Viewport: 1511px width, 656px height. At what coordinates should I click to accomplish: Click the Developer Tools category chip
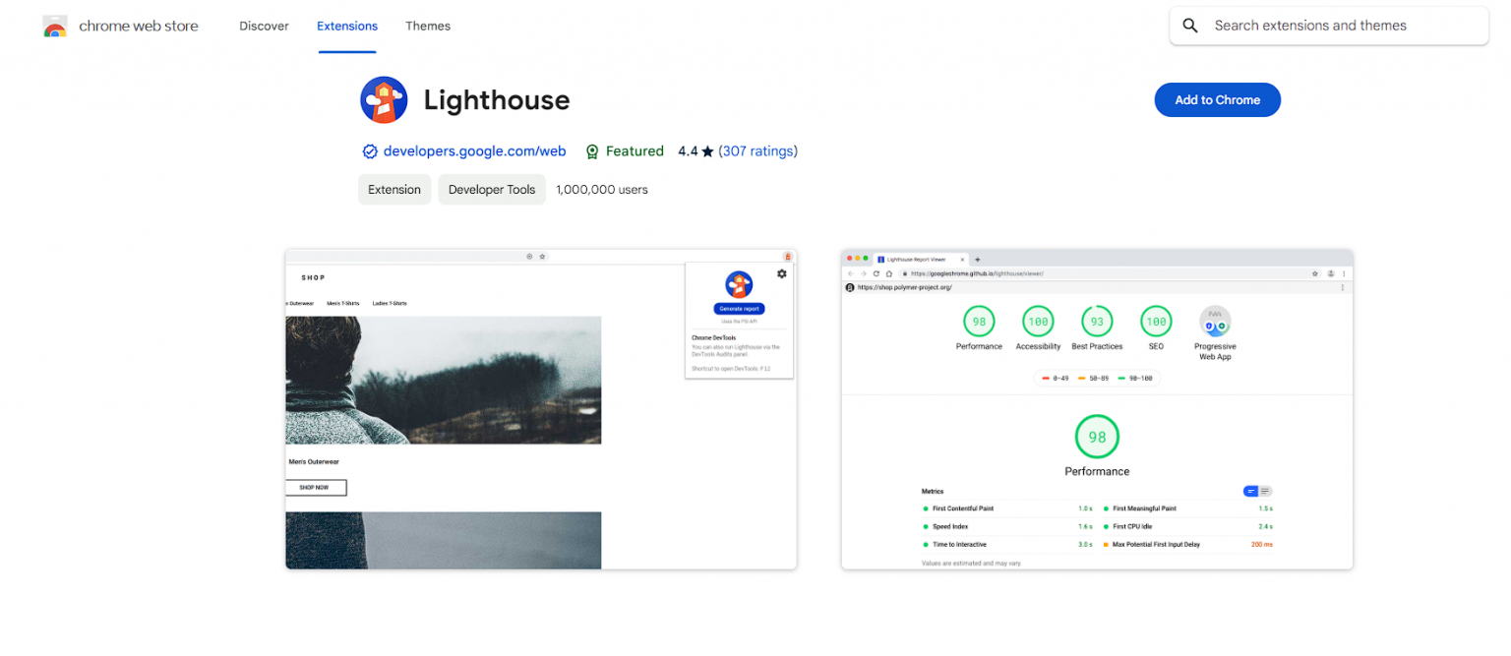point(492,189)
